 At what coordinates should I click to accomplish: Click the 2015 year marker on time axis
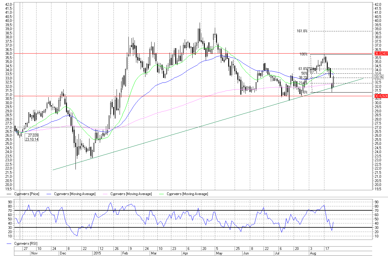(97, 253)
